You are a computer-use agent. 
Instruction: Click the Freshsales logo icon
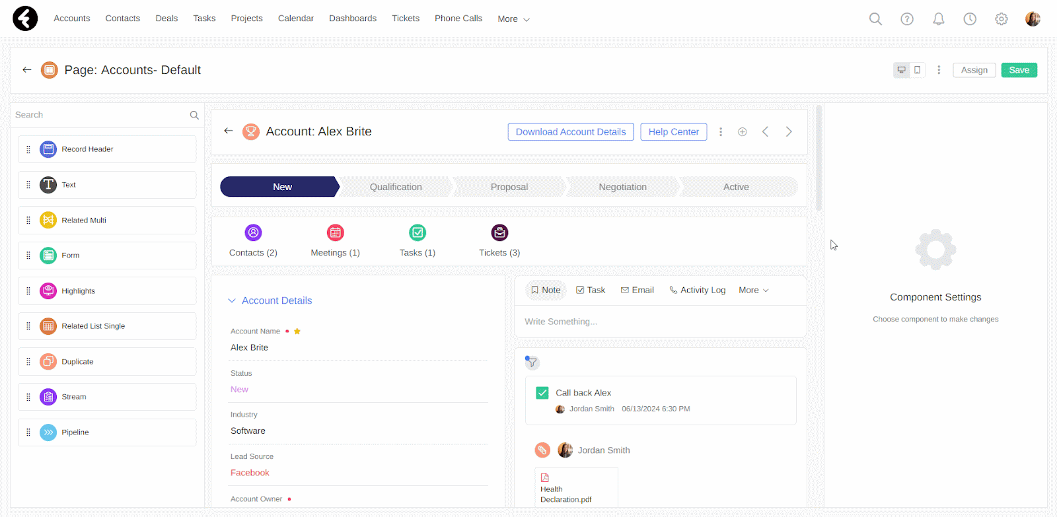tap(25, 18)
